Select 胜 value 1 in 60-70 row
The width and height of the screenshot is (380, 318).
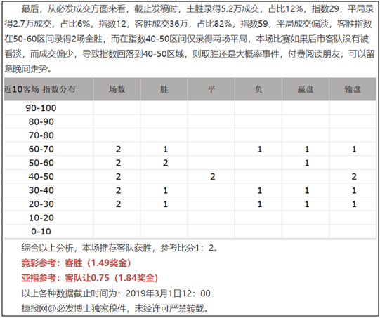(166, 150)
